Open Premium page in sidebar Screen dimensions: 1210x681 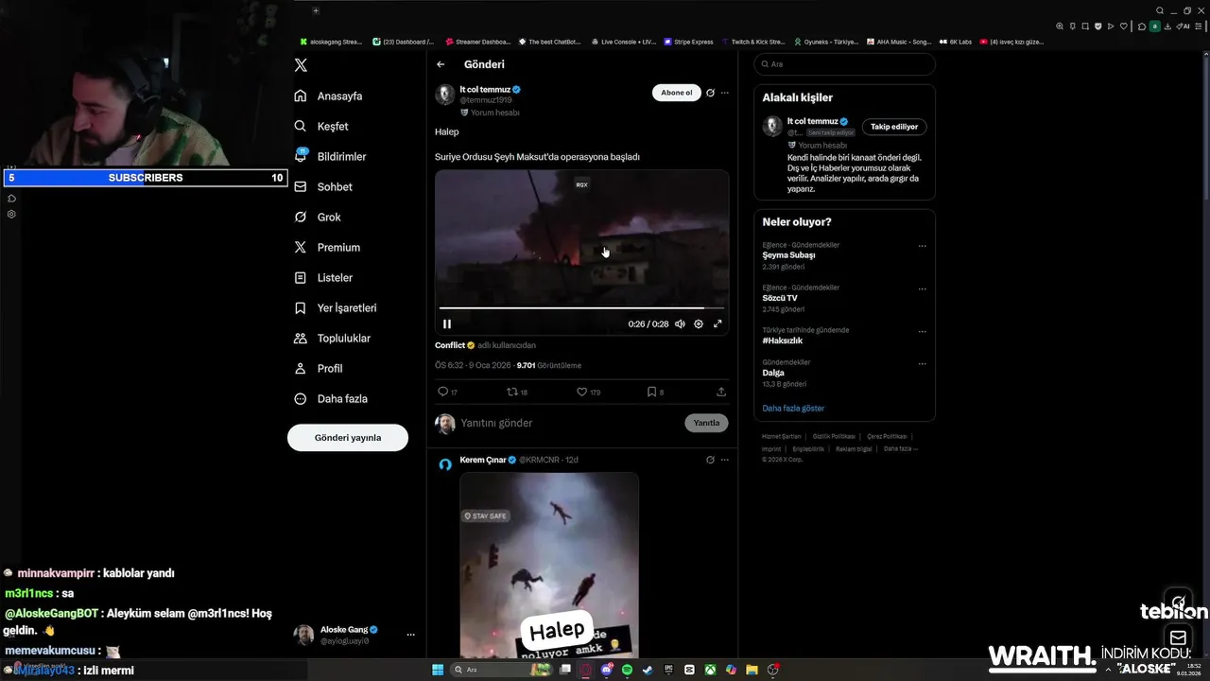tap(327, 248)
